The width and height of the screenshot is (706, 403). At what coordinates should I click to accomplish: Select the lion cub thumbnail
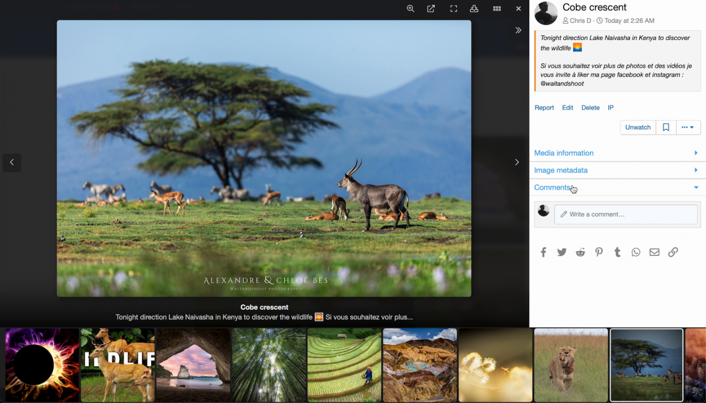pyautogui.click(x=571, y=365)
